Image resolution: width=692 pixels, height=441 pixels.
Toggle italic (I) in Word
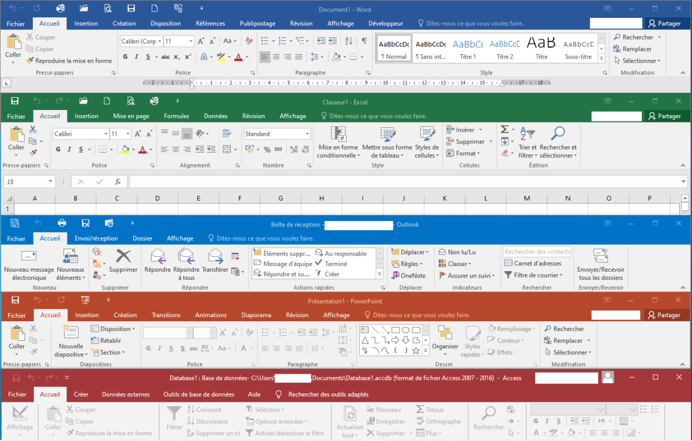point(137,57)
